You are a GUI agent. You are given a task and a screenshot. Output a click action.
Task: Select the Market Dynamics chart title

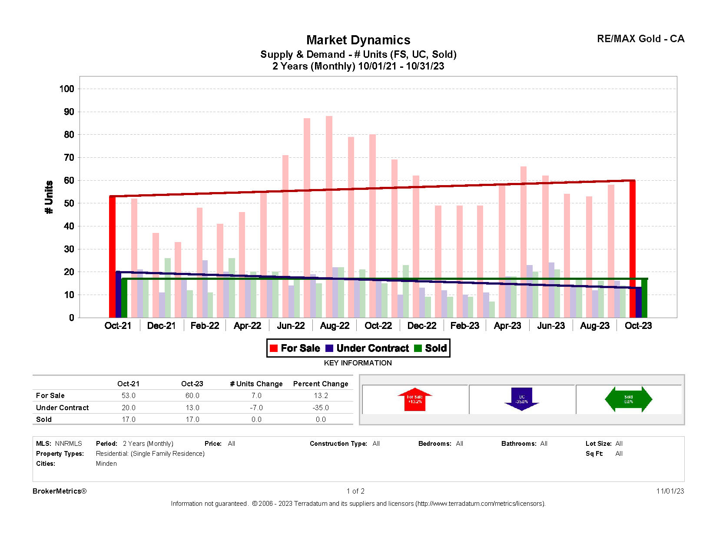(358, 40)
